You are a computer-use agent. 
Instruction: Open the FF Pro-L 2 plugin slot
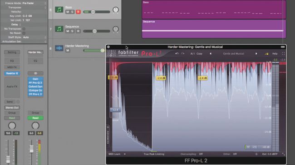tap(35, 94)
